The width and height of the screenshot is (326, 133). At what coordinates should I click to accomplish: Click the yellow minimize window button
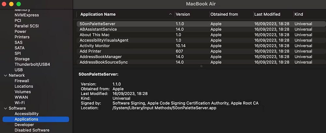click(11, 4)
